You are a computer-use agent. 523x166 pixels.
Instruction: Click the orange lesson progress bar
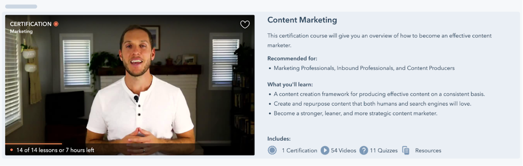click(33, 144)
